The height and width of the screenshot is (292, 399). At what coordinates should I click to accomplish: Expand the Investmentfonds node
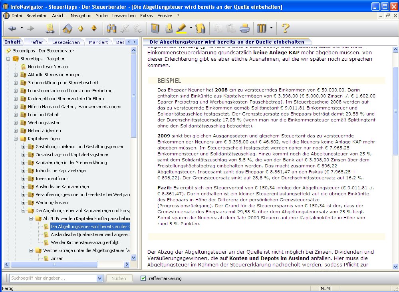[24, 179]
